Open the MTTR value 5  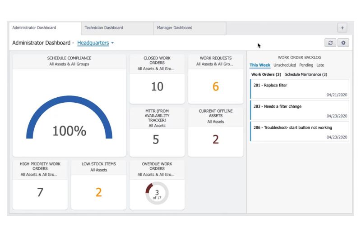156,140
